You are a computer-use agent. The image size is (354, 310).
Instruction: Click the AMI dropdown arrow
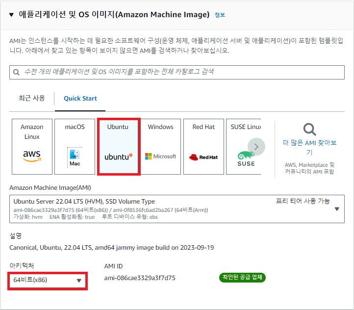(x=337, y=209)
